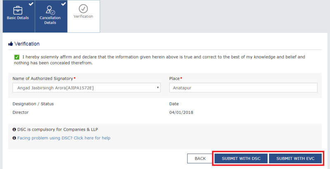The width and height of the screenshot is (330, 169).
Task: Focus the Place field containing Anatapur
Action: point(243,88)
